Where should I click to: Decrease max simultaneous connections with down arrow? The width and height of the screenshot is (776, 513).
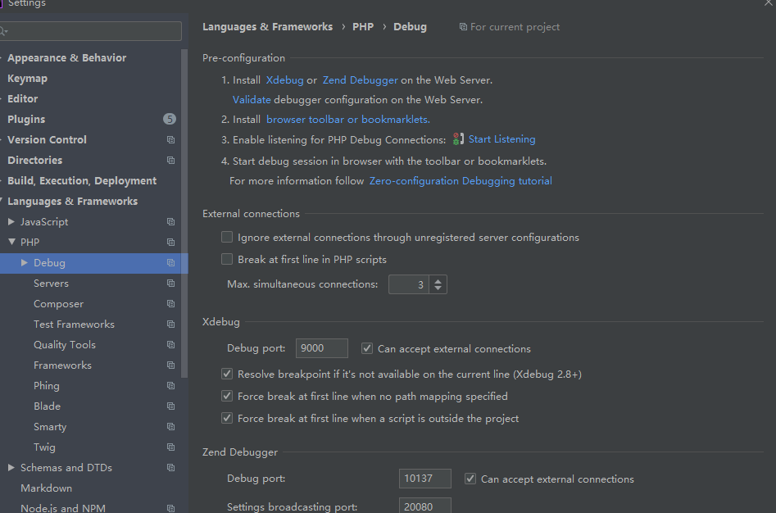438,288
